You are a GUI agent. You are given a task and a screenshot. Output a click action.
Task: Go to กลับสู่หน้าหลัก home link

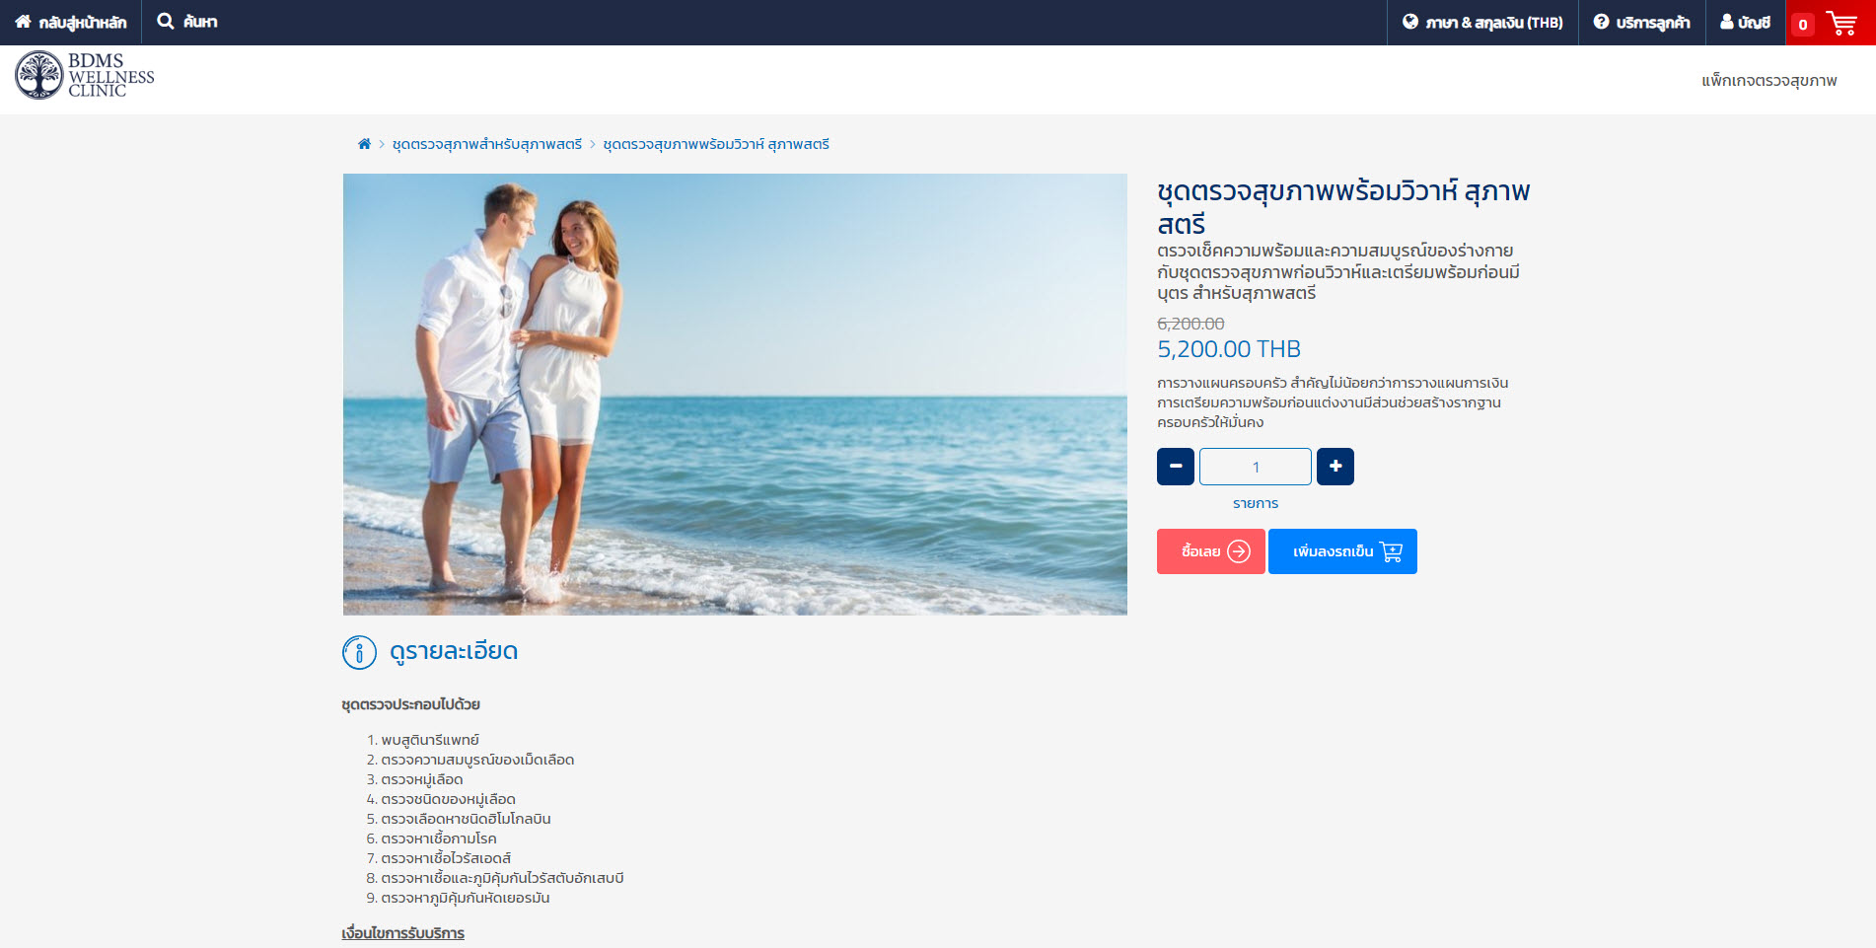(x=71, y=23)
